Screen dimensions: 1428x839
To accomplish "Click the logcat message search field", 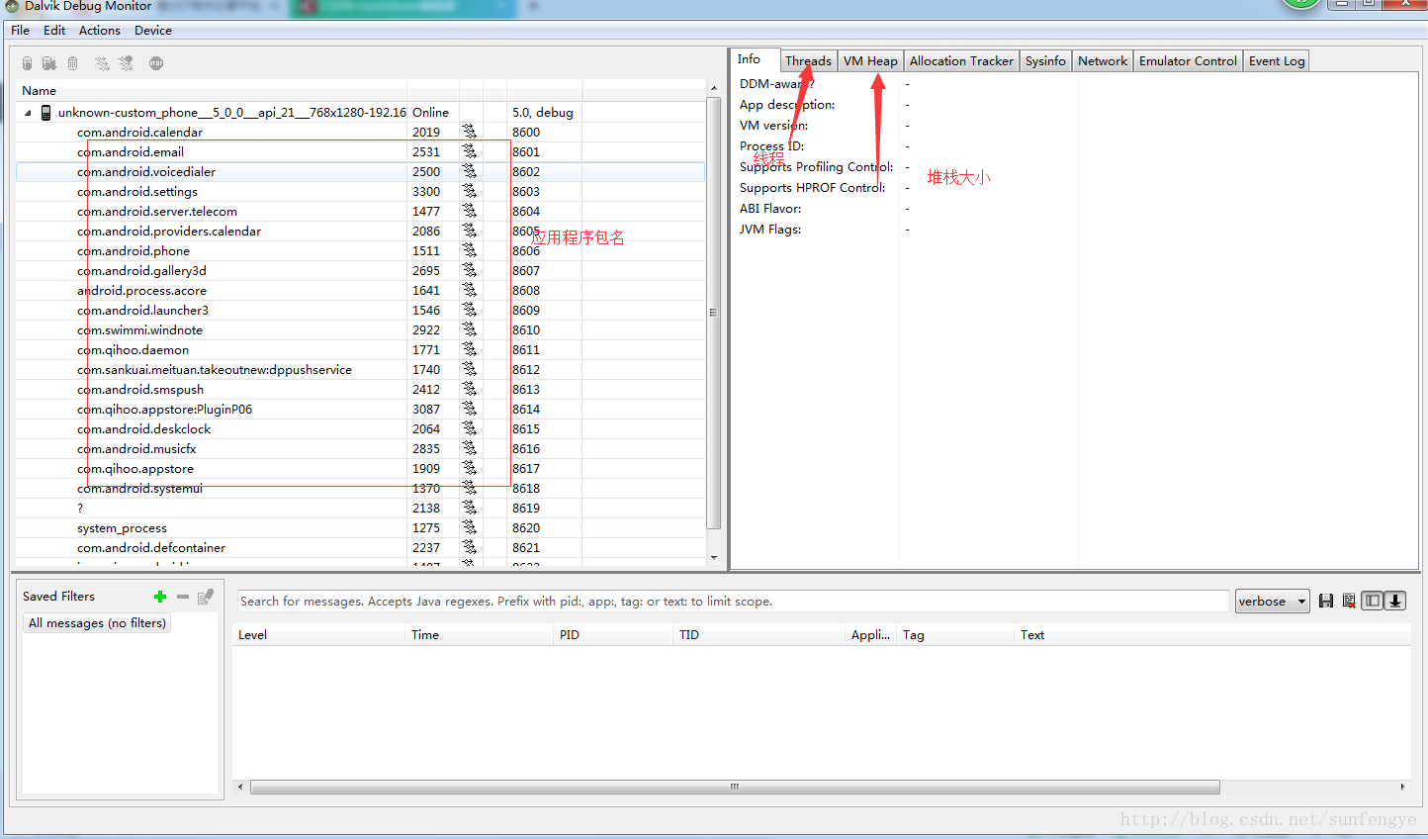I will [x=733, y=601].
